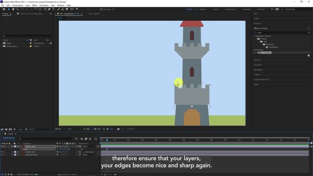Collapse the Simulation category in Effects & Presets
Screen dimensions: 313x176
click(x=254, y=50)
